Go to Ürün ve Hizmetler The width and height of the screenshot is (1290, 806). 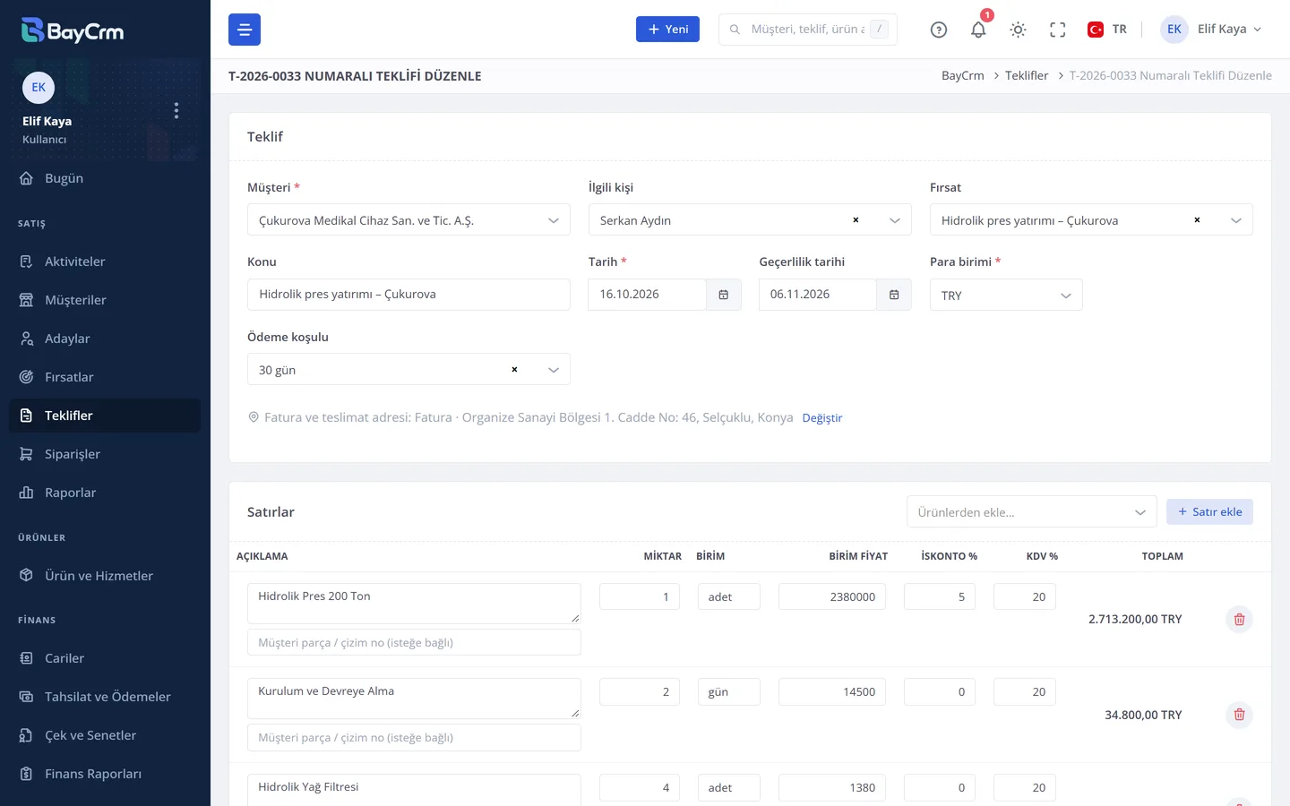coord(105,576)
